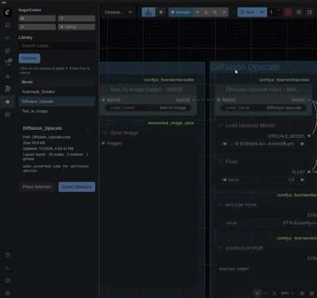Click into the Library search cubes field

(x=57, y=46)
